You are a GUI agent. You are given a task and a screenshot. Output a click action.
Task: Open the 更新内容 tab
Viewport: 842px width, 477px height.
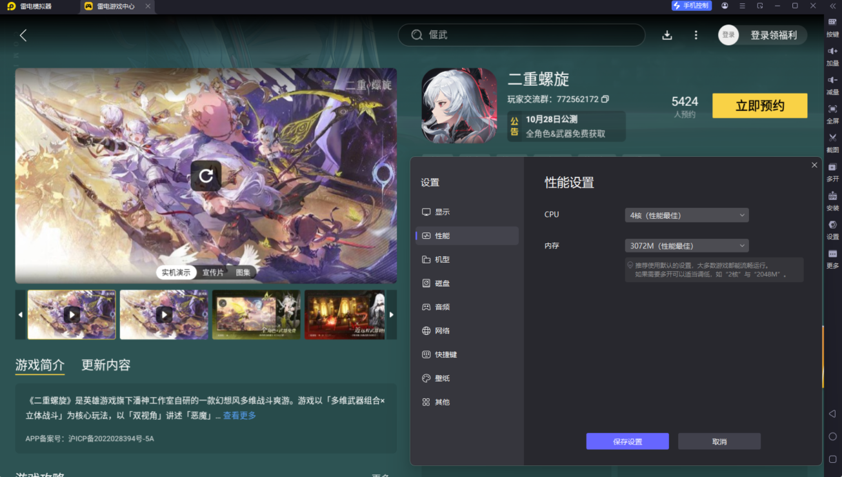(x=106, y=365)
